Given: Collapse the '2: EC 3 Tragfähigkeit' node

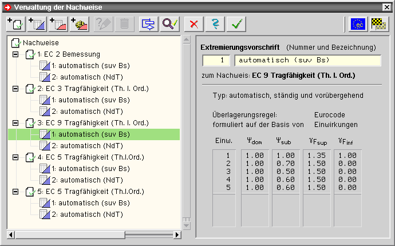Looking at the screenshot, I should coord(15,89).
